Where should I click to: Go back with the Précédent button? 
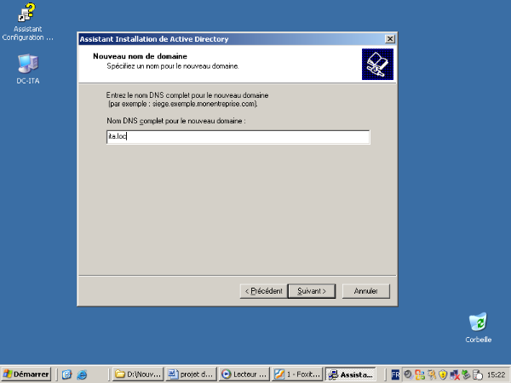coord(263,291)
